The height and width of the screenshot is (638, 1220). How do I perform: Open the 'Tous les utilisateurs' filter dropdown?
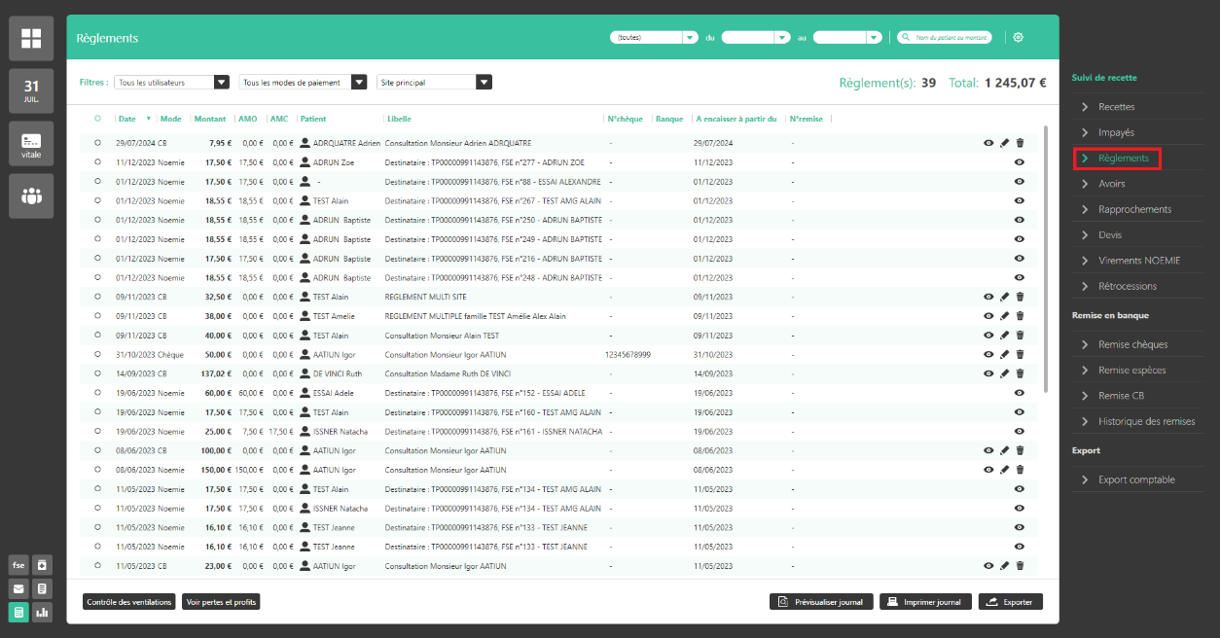tap(171, 83)
